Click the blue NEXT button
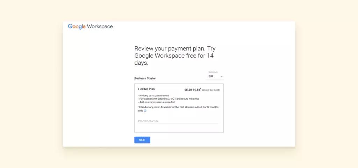 [x=142, y=140]
